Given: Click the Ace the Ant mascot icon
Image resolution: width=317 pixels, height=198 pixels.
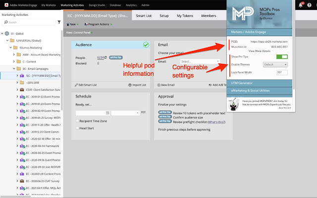Looking at the screenshot, I should [x=234, y=104].
